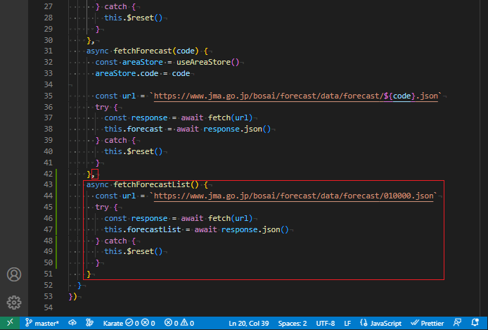This screenshot has width=488, height=330.
Task: Place cursor on fetchForecastList function name
Action: pos(152,184)
